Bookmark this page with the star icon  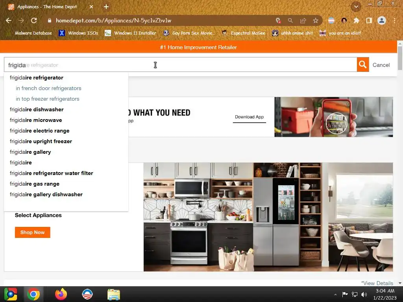click(316, 20)
